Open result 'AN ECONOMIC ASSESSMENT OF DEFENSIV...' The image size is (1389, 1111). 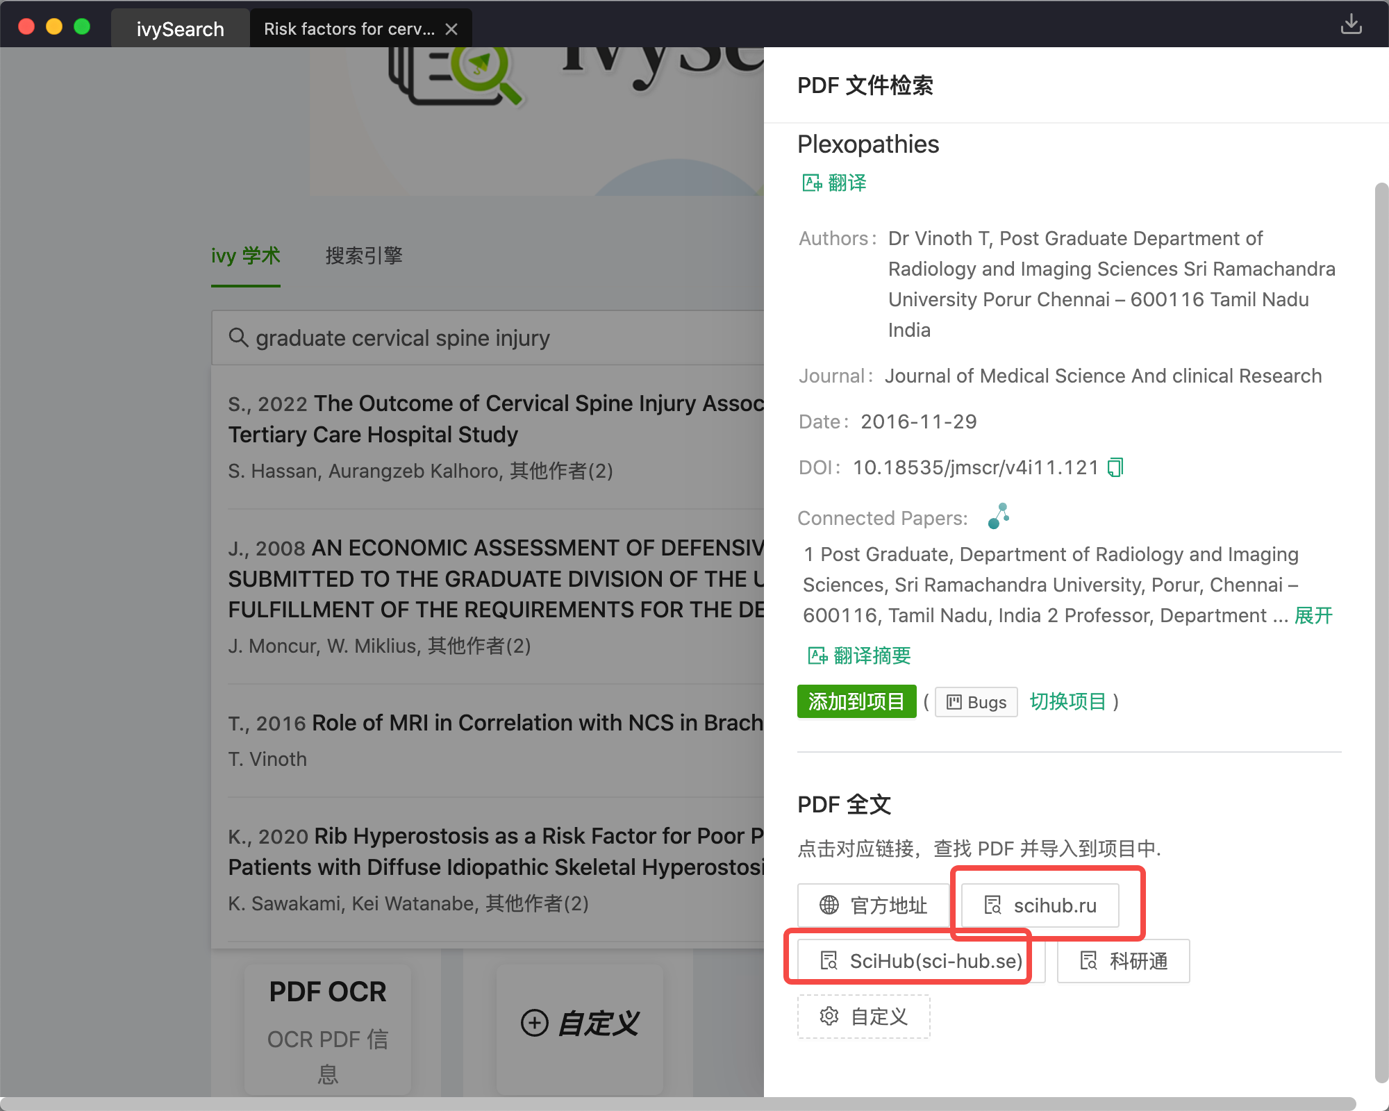point(496,578)
